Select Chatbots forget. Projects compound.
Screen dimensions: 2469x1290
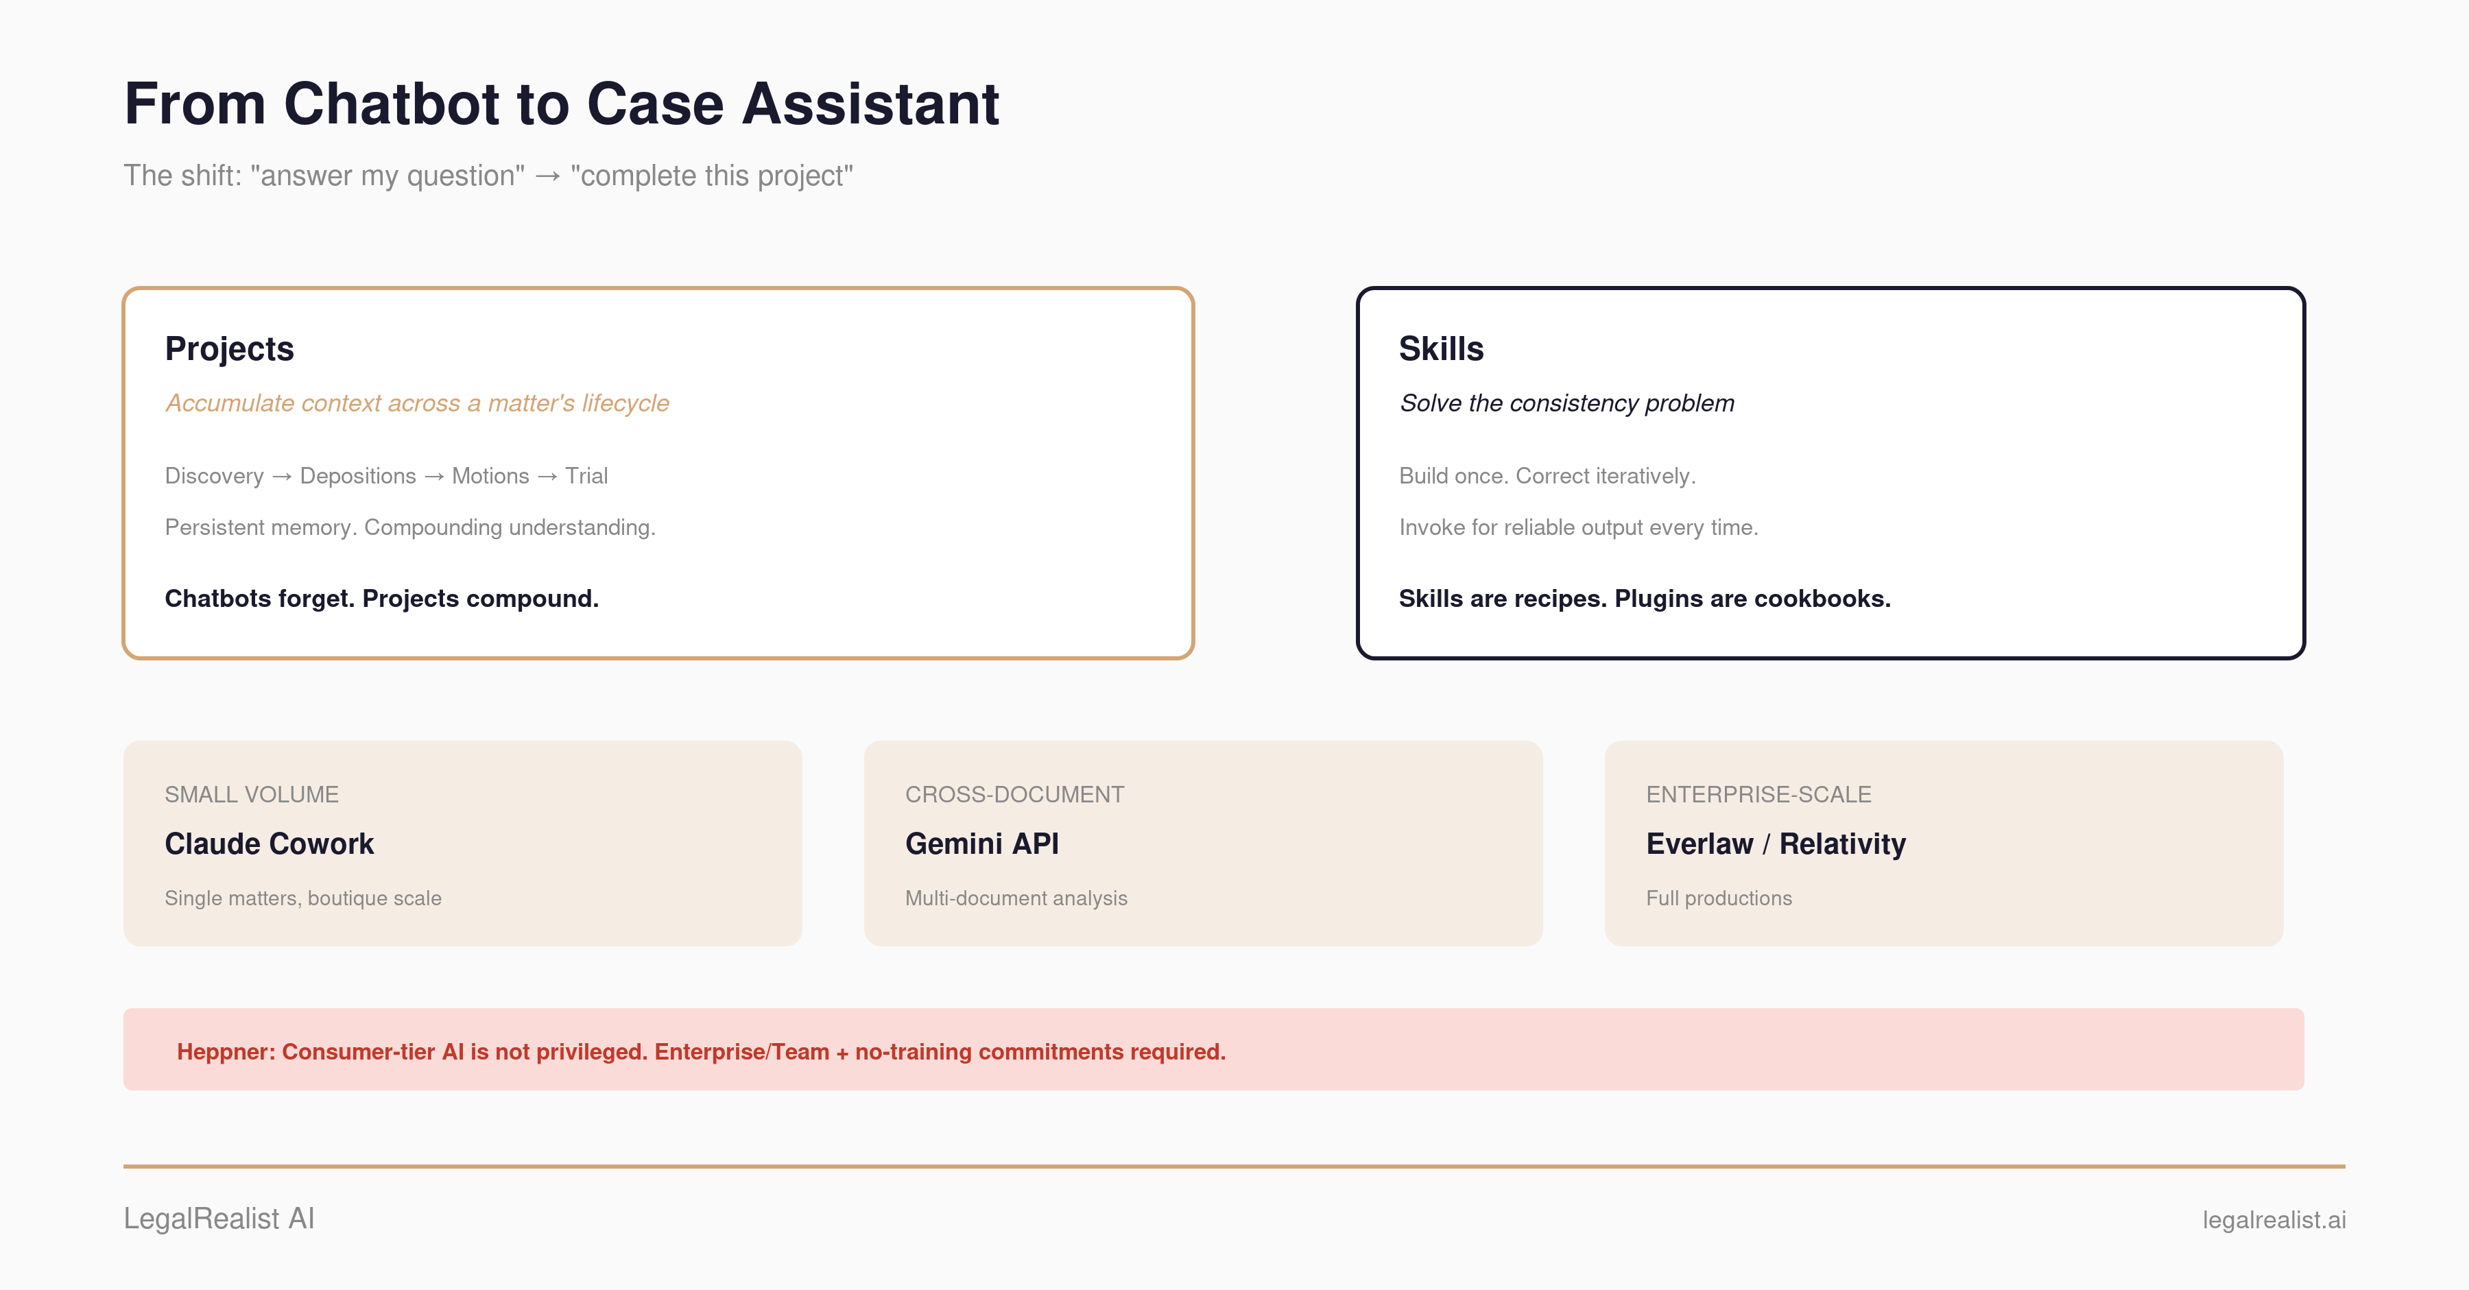click(x=381, y=599)
